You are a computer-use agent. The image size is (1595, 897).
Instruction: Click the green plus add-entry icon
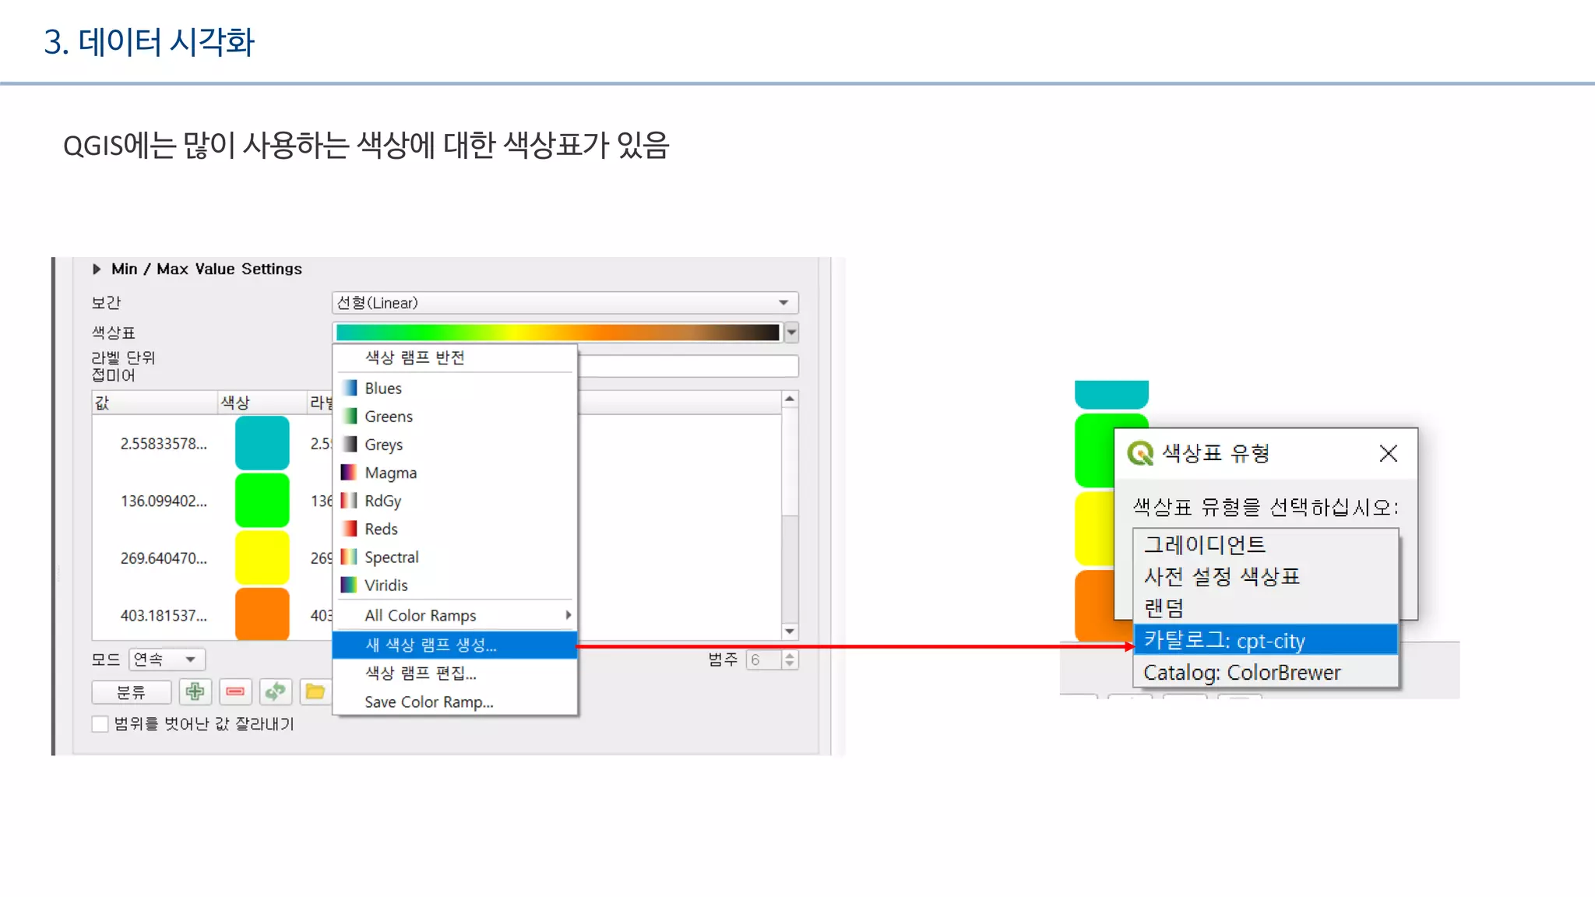(195, 691)
